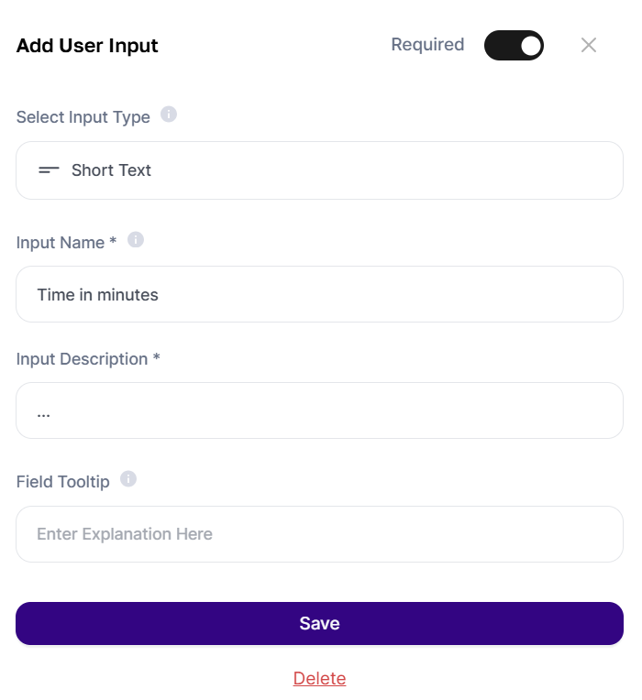Open the Short Text input type dropdown
This screenshot has width=642, height=700.
(x=319, y=170)
